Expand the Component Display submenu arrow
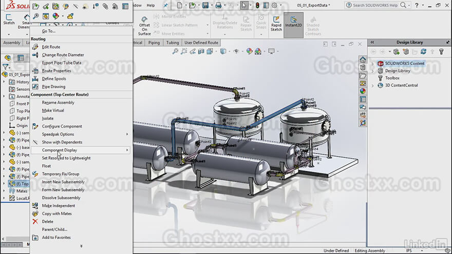Viewport: 452px width, 254px height. (127, 150)
